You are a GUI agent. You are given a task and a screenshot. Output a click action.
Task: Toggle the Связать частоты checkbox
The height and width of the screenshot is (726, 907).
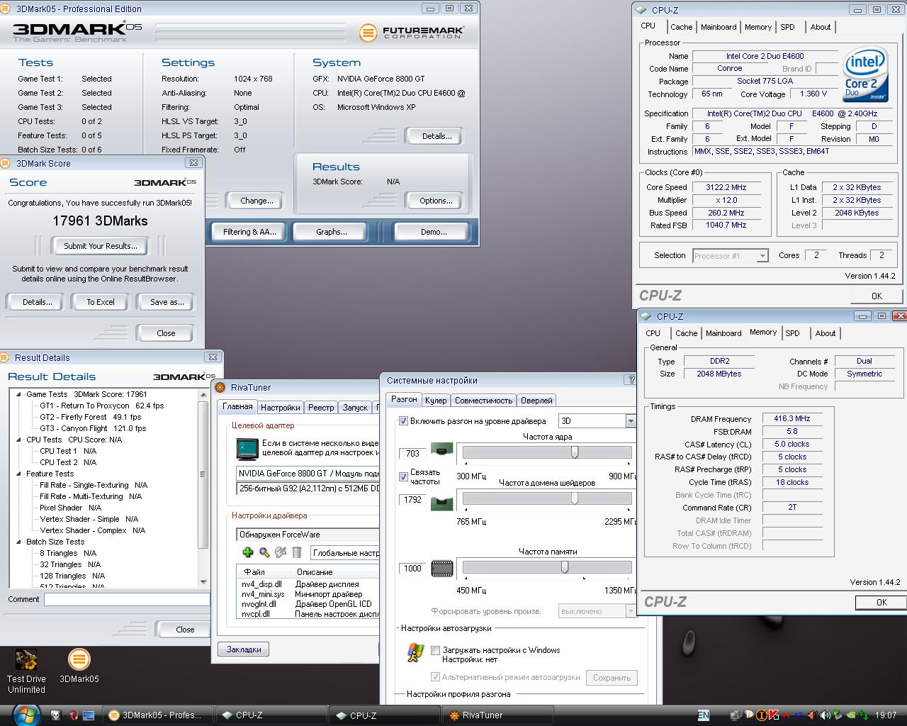[x=403, y=476]
